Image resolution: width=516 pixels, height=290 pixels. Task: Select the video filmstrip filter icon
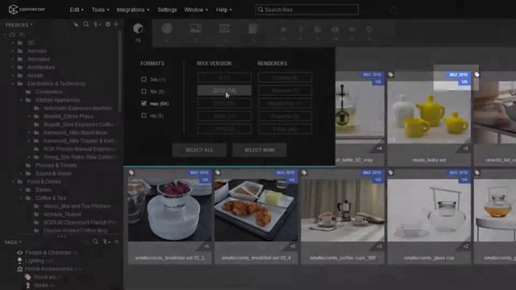click(x=224, y=29)
